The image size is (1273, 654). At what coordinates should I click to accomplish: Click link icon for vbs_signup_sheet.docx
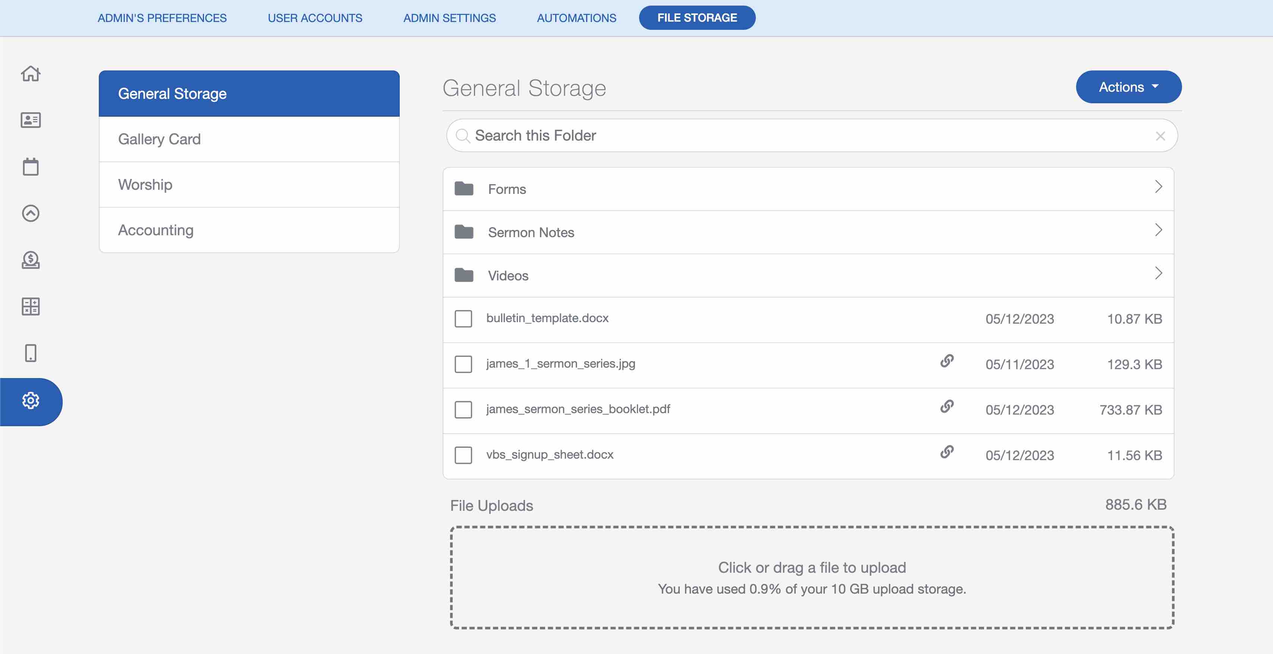(947, 452)
